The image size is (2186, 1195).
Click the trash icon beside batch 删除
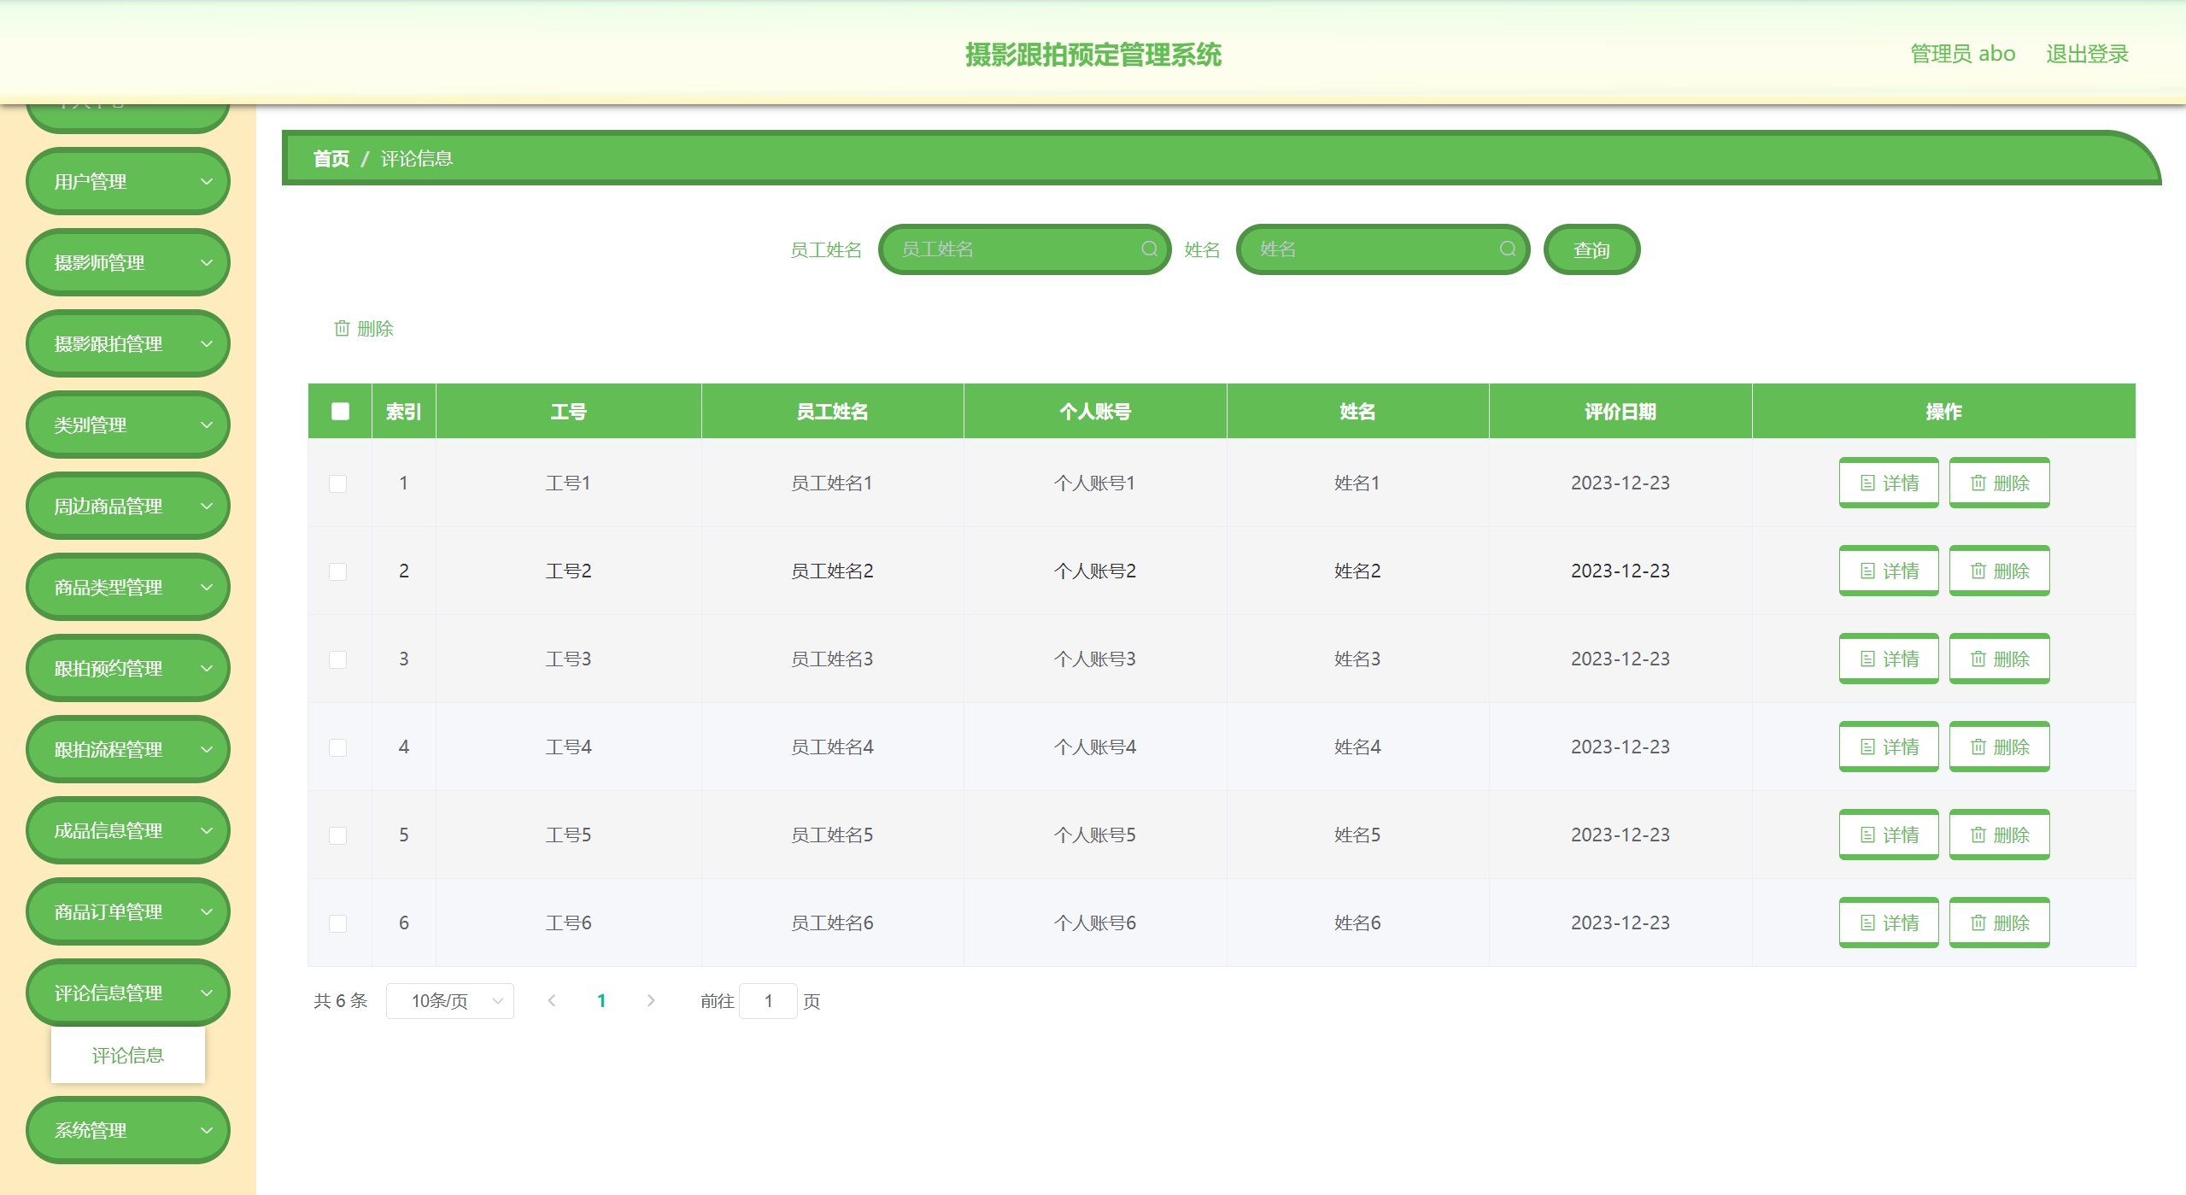point(342,328)
